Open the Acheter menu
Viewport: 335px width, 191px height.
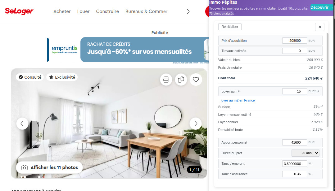point(62,11)
